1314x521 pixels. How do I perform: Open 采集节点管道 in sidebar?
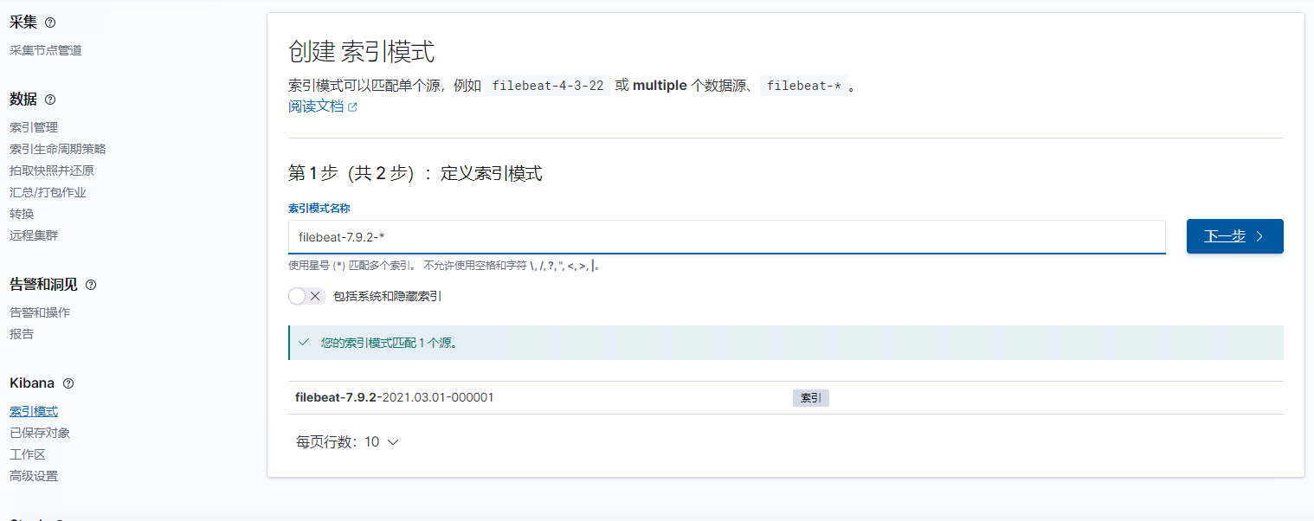pyautogui.click(x=46, y=50)
